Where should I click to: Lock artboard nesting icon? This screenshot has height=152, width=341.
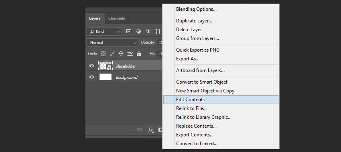point(130,54)
